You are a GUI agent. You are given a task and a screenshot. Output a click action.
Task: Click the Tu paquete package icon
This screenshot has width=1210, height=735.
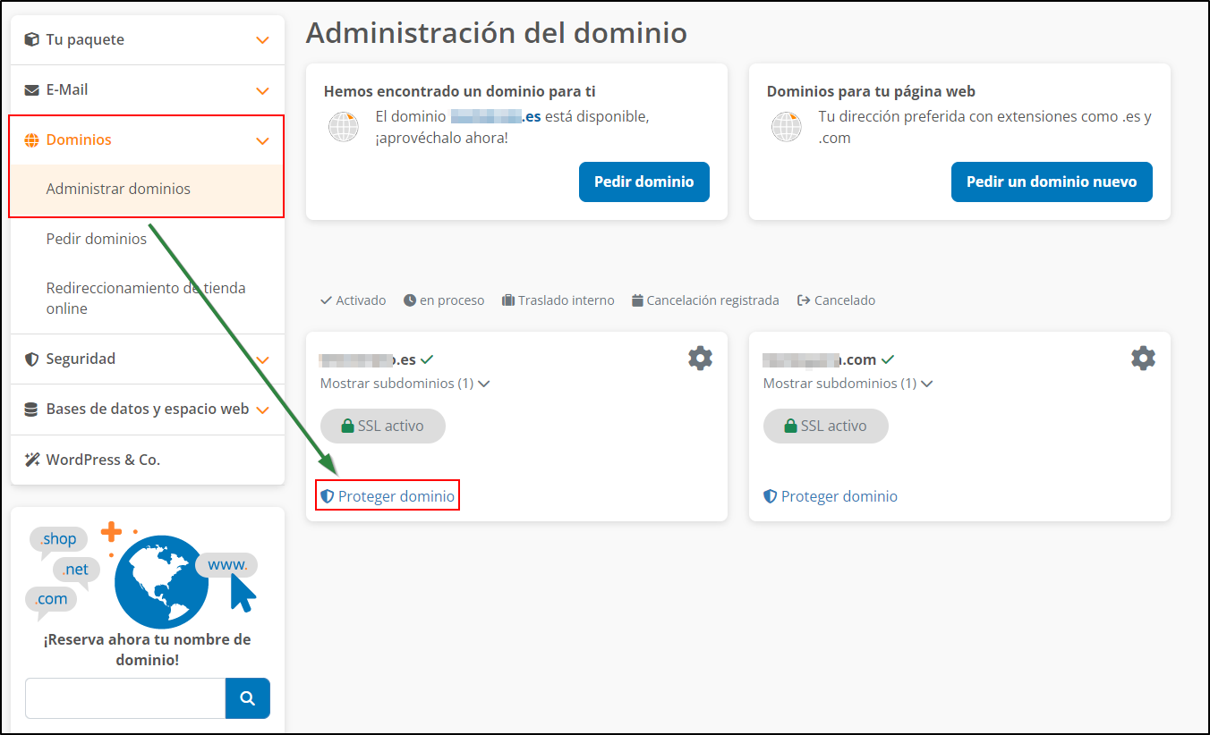(30, 39)
